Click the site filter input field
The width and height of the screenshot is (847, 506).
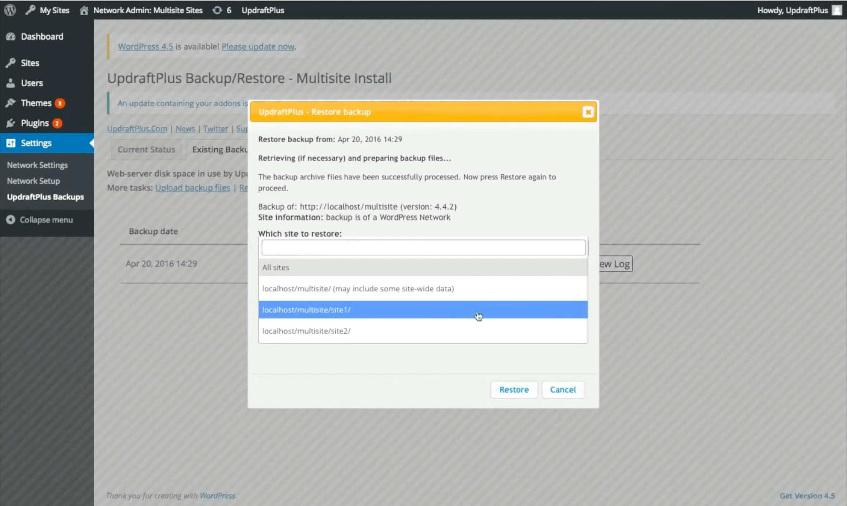422,247
